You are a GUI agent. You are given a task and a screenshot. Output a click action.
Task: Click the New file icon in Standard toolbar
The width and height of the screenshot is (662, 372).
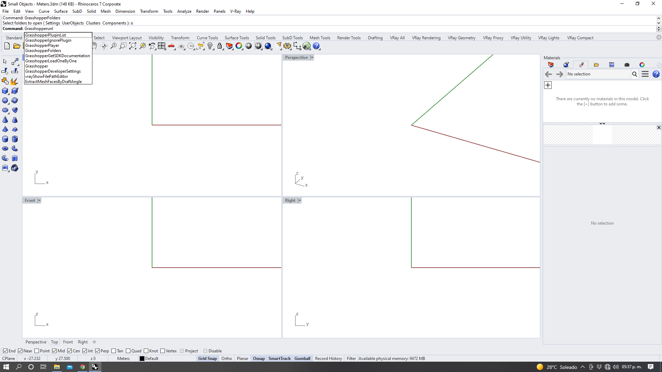click(x=7, y=46)
